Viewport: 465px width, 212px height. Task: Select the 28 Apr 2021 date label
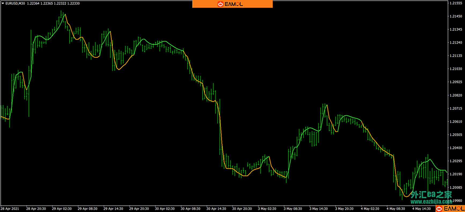[x=10, y=209]
